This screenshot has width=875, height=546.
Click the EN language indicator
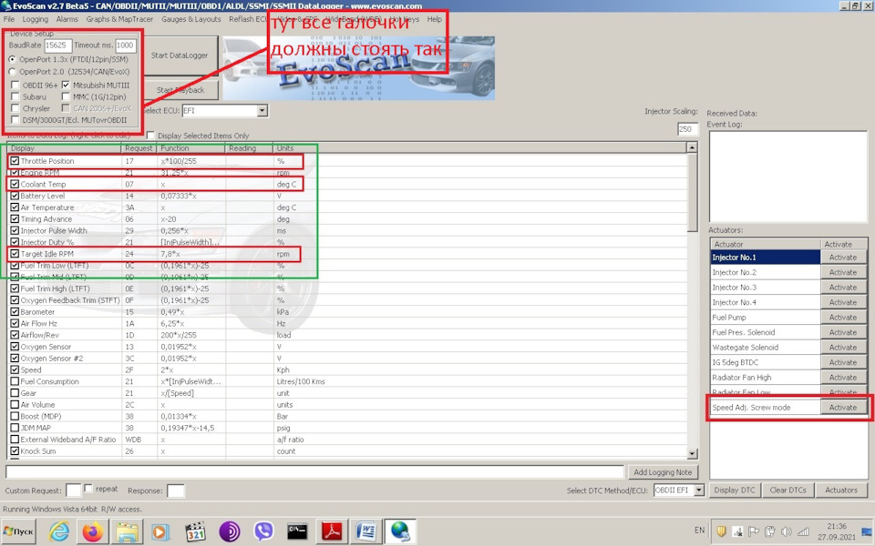coord(699,531)
